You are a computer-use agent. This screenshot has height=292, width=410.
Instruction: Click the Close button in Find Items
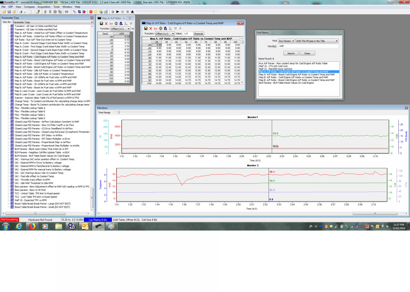pos(307,53)
